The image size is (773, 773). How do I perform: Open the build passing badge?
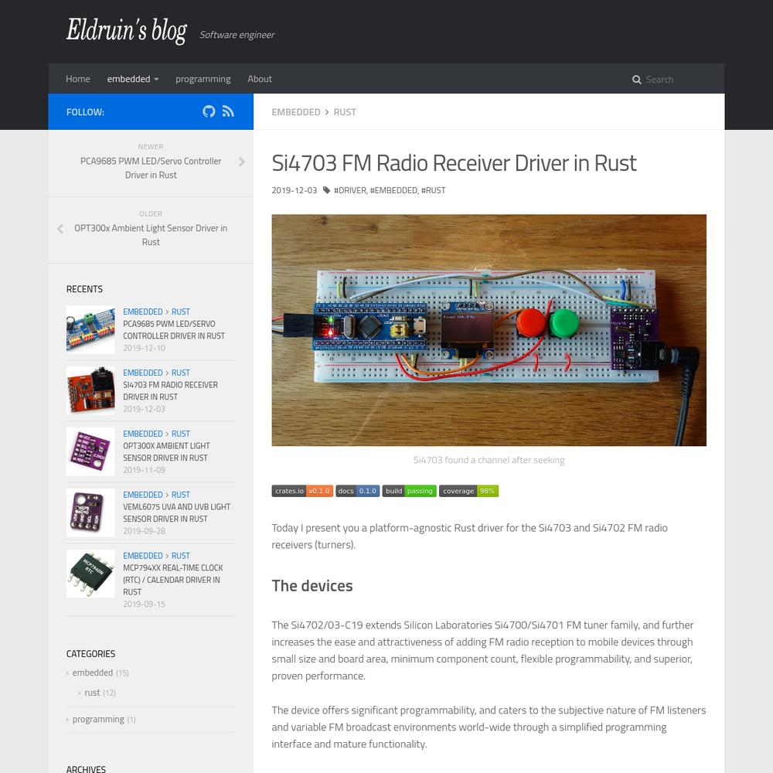click(x=409, y=491)
